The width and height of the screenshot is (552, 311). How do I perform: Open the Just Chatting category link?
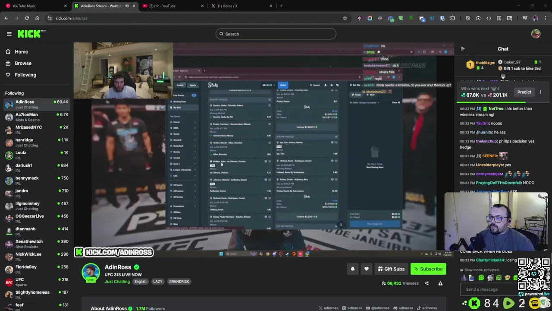pos(117,282)
